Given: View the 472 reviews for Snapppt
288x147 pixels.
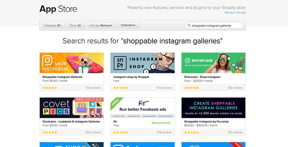Looking at the screenshot, I should tap(164, 88).
